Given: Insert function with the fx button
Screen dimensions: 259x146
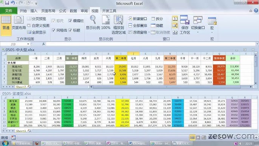Looking at the screenshot, I should (43, 44).
